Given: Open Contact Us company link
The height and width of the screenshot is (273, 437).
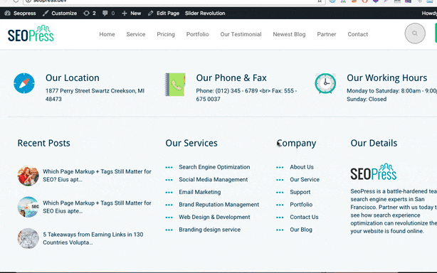Looking at the screenshot, I should point(304,217).
